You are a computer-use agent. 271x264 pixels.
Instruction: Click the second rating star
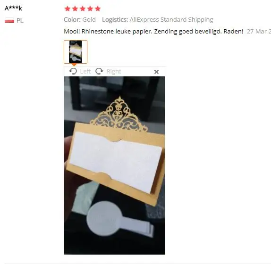[75, 8]
